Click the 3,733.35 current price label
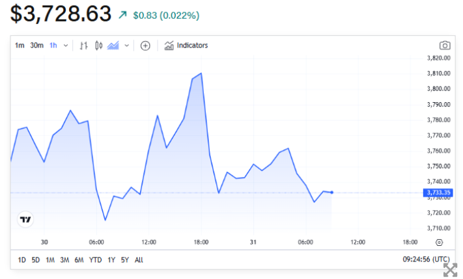463x279 pixels. click(436, 193)
